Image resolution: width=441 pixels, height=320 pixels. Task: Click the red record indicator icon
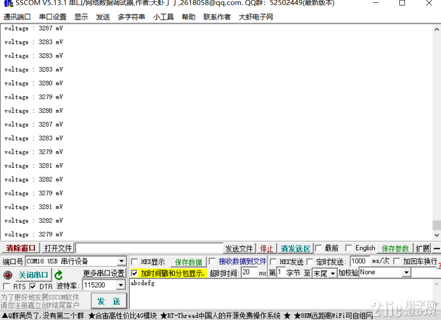[x=8, y=275]
